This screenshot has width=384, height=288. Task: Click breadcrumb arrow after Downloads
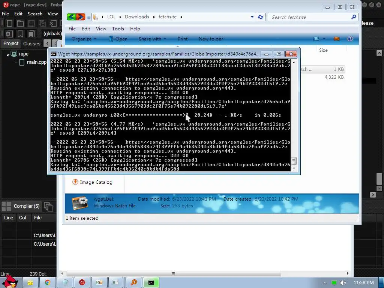click(154, 17)
